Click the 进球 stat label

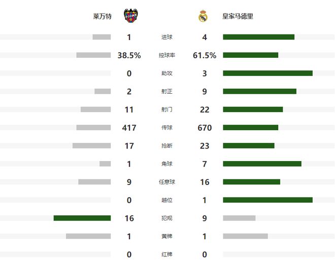point(167,37)
